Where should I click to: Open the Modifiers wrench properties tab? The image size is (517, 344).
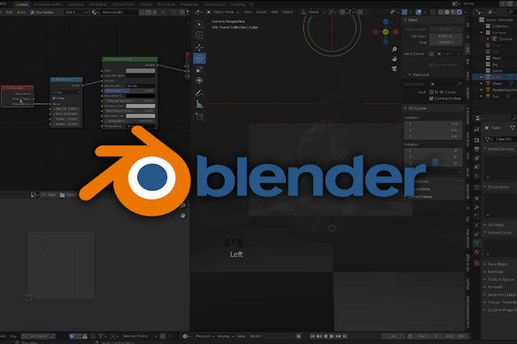(x=477, y=207)
